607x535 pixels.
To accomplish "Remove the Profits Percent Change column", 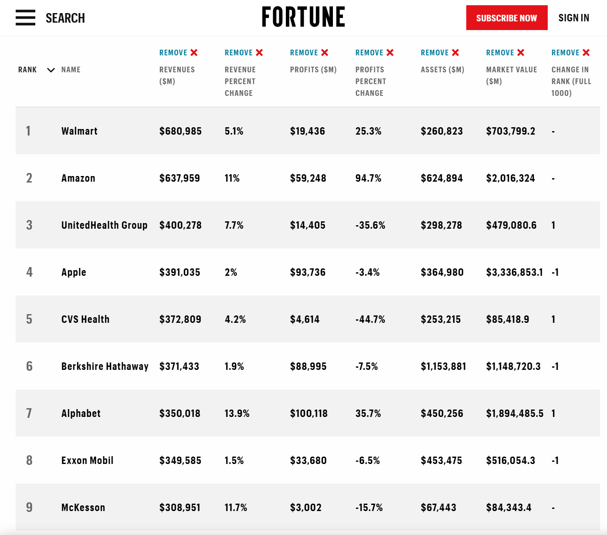I will pos(374,53).
